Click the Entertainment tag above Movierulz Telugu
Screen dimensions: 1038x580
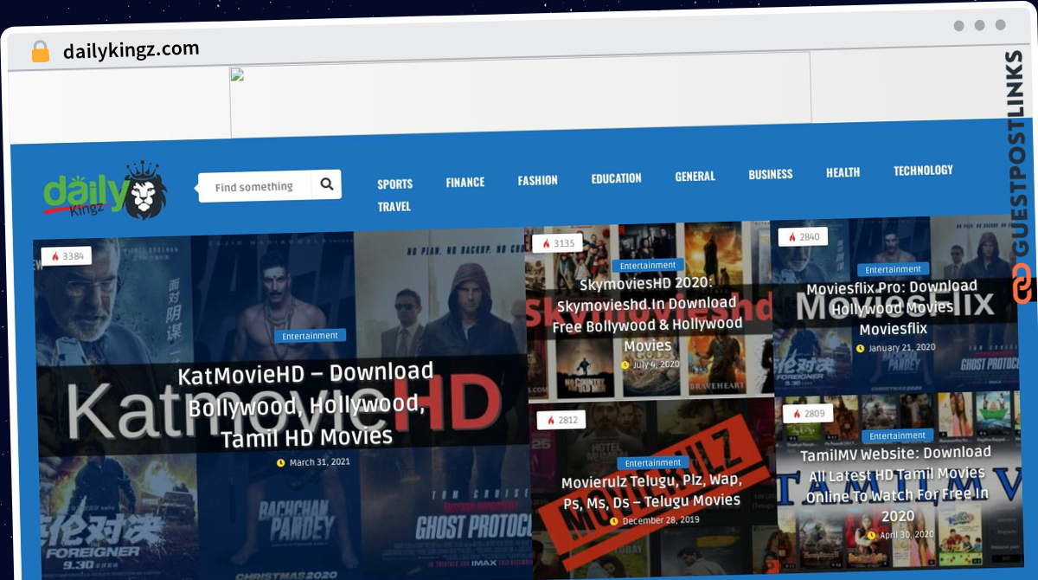(x=653, y=463)
